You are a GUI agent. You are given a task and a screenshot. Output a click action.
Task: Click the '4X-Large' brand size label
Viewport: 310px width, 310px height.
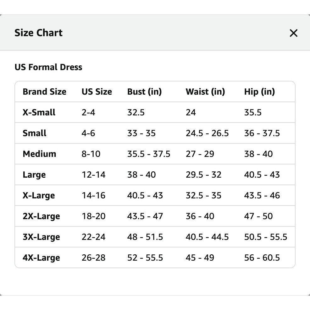(x=41, y=258)
